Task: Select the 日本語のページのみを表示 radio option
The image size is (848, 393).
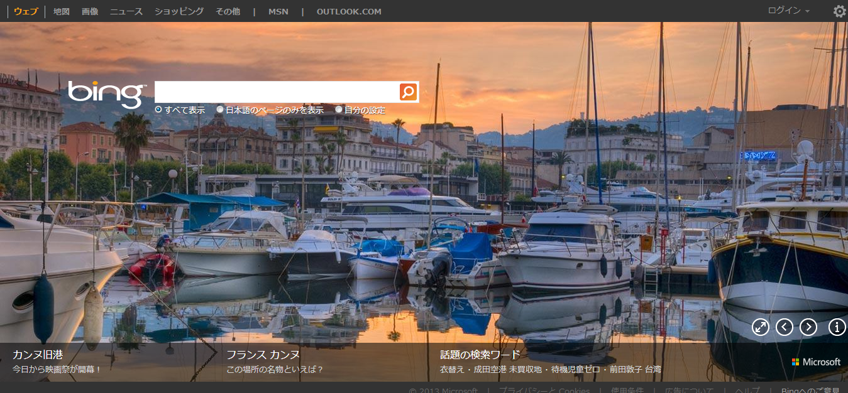Action: pyautogui.click(x=220, y=110)
